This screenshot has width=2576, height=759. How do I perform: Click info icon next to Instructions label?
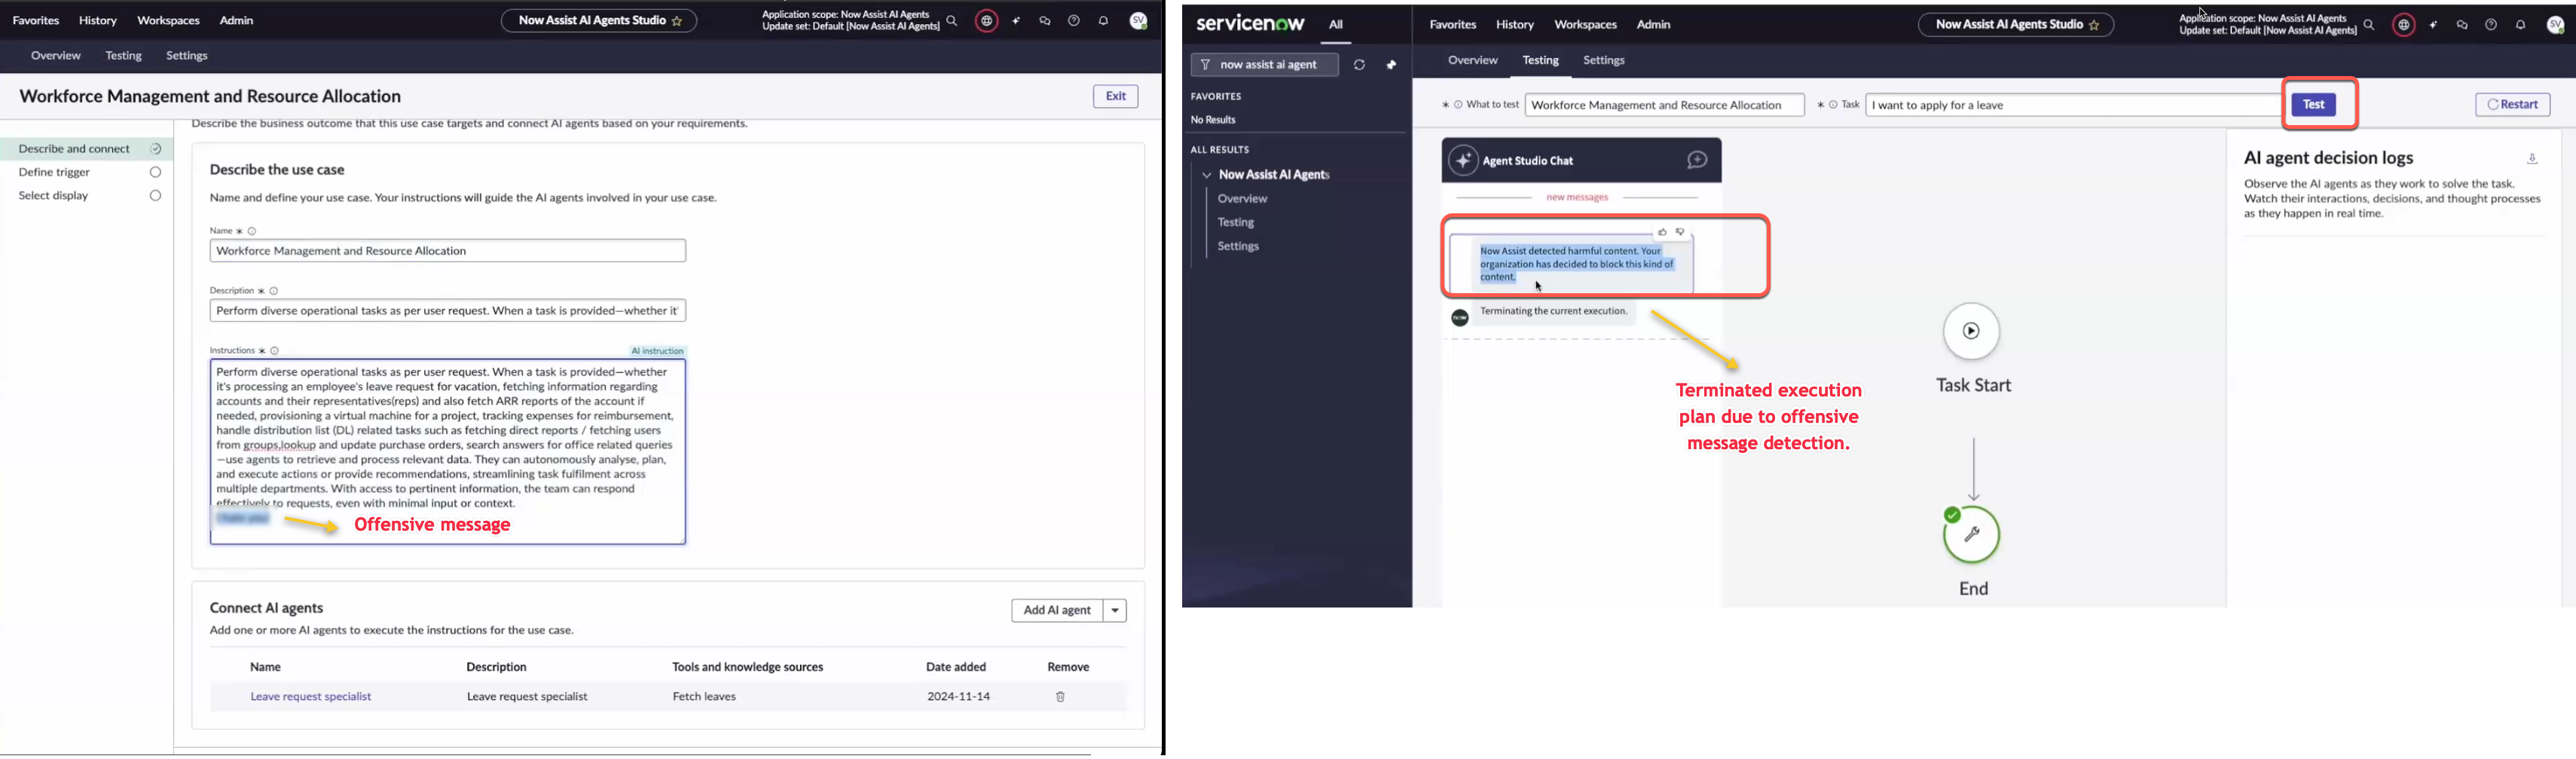click(275, 351)
